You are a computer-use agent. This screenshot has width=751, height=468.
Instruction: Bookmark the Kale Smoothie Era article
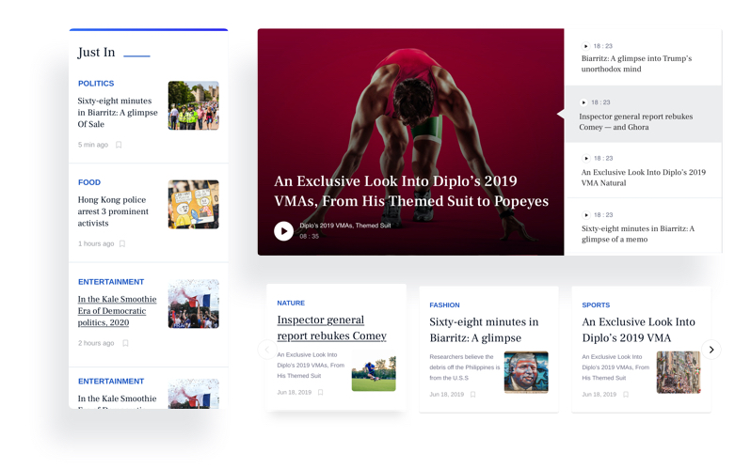[x=125, y=343]
